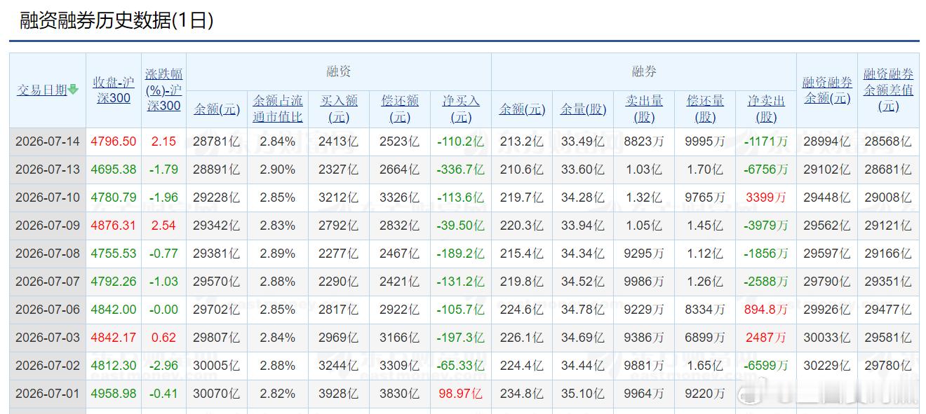The image size is (926, 414).
Task: Select the 2026-07-06 date cell
Action: pyautogui.click(x=48, y=310)
